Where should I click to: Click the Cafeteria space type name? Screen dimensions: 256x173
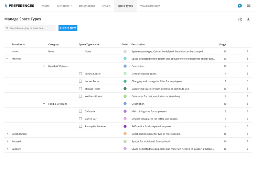coord(90,111)
